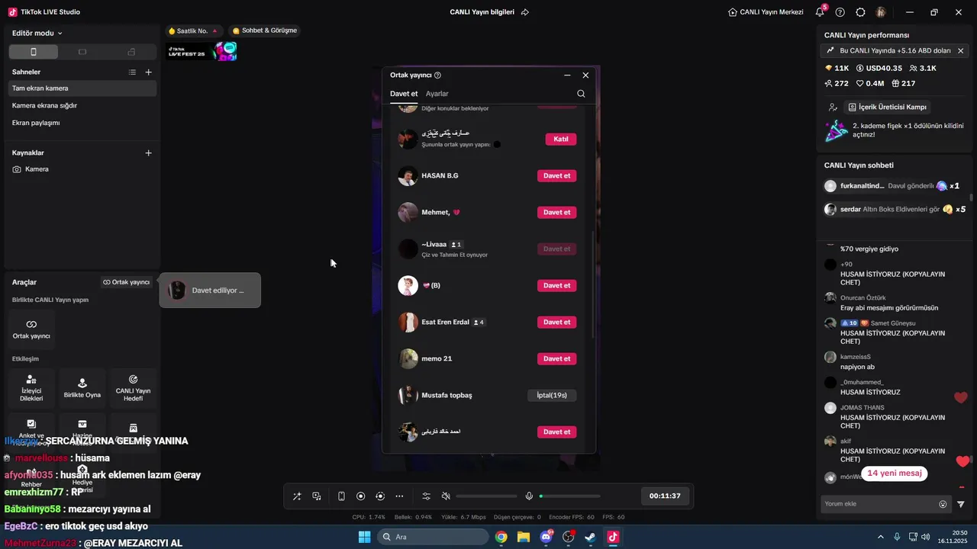Open help icon beside Ortak yayıncı title
Image resolution: width=977 pixels, height=549 pixels.
click(437, 75)
